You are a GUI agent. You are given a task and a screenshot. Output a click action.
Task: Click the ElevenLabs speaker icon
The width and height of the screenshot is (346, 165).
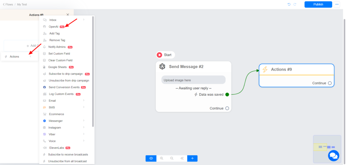(x=45, y=148)
